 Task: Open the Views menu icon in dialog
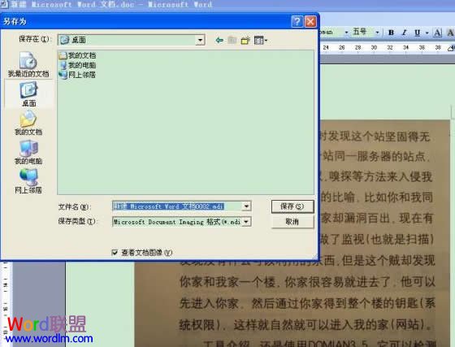260,41
